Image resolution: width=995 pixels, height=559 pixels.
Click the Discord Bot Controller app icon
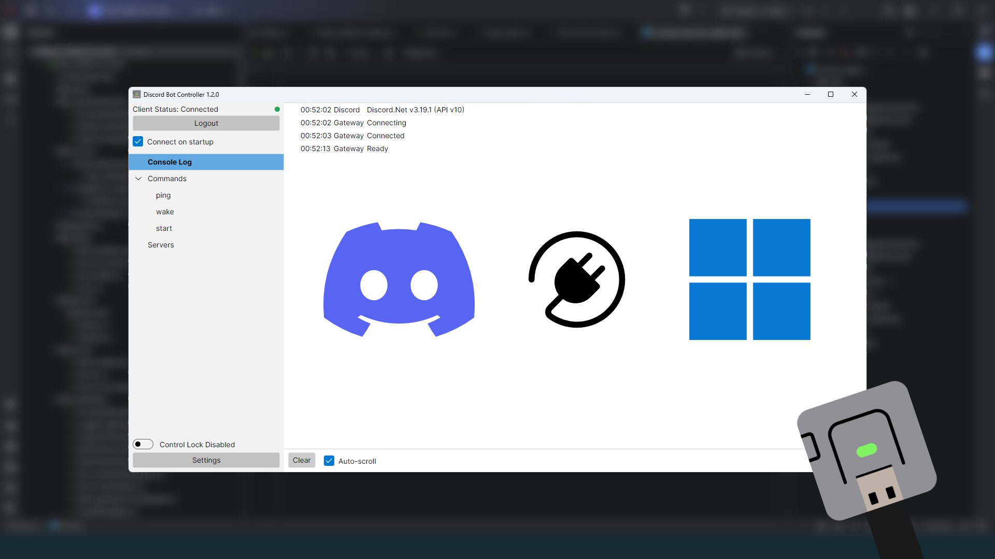click(137, 94)
